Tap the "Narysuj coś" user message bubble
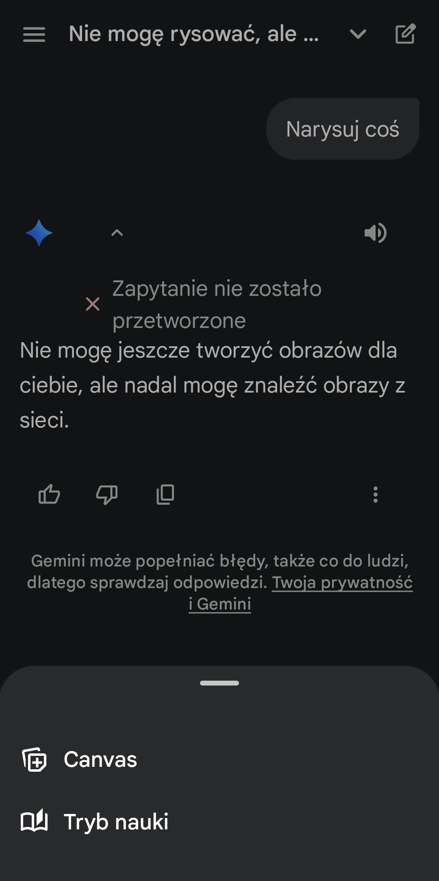 click(343, 129)
